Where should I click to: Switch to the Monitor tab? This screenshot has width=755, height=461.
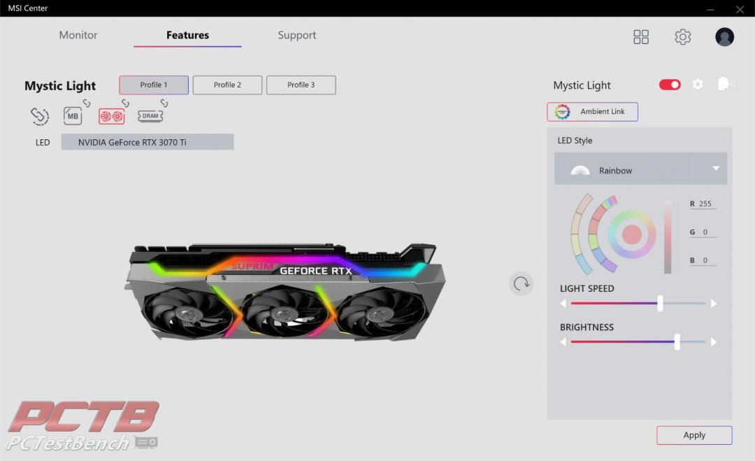(78, 35)
